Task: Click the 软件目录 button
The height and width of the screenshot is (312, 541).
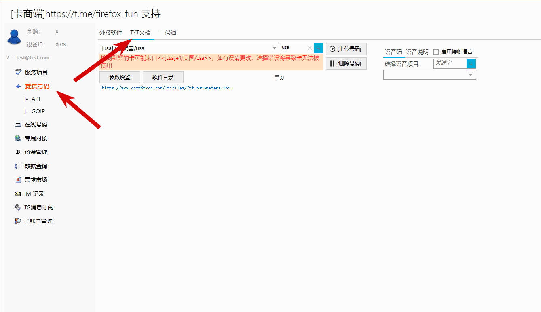Action: (163, 77)
